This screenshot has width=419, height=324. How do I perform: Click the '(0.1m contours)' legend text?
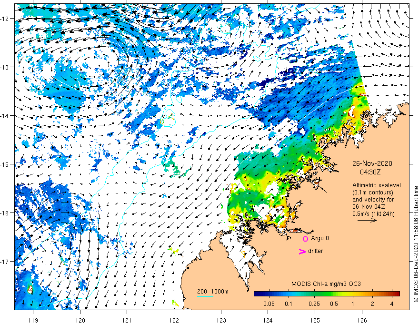tap(373, 192)
